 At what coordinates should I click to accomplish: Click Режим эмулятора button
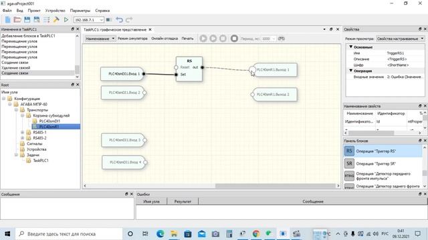tap(132, 39)
